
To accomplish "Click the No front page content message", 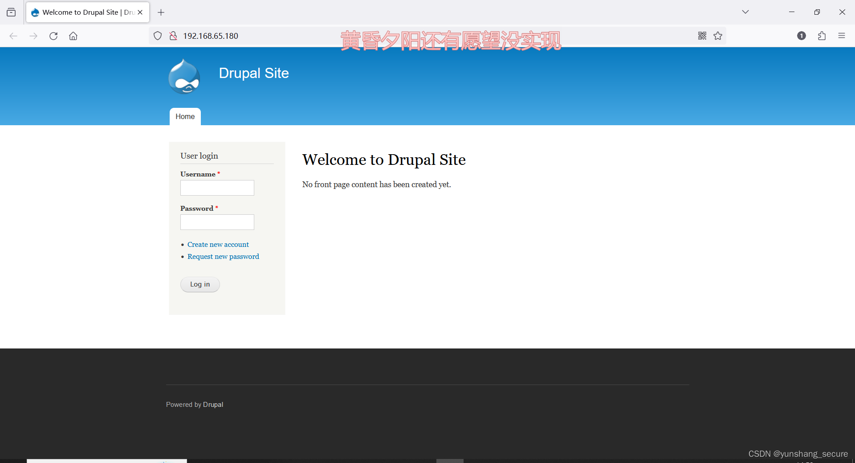I will tap(377, 184).
